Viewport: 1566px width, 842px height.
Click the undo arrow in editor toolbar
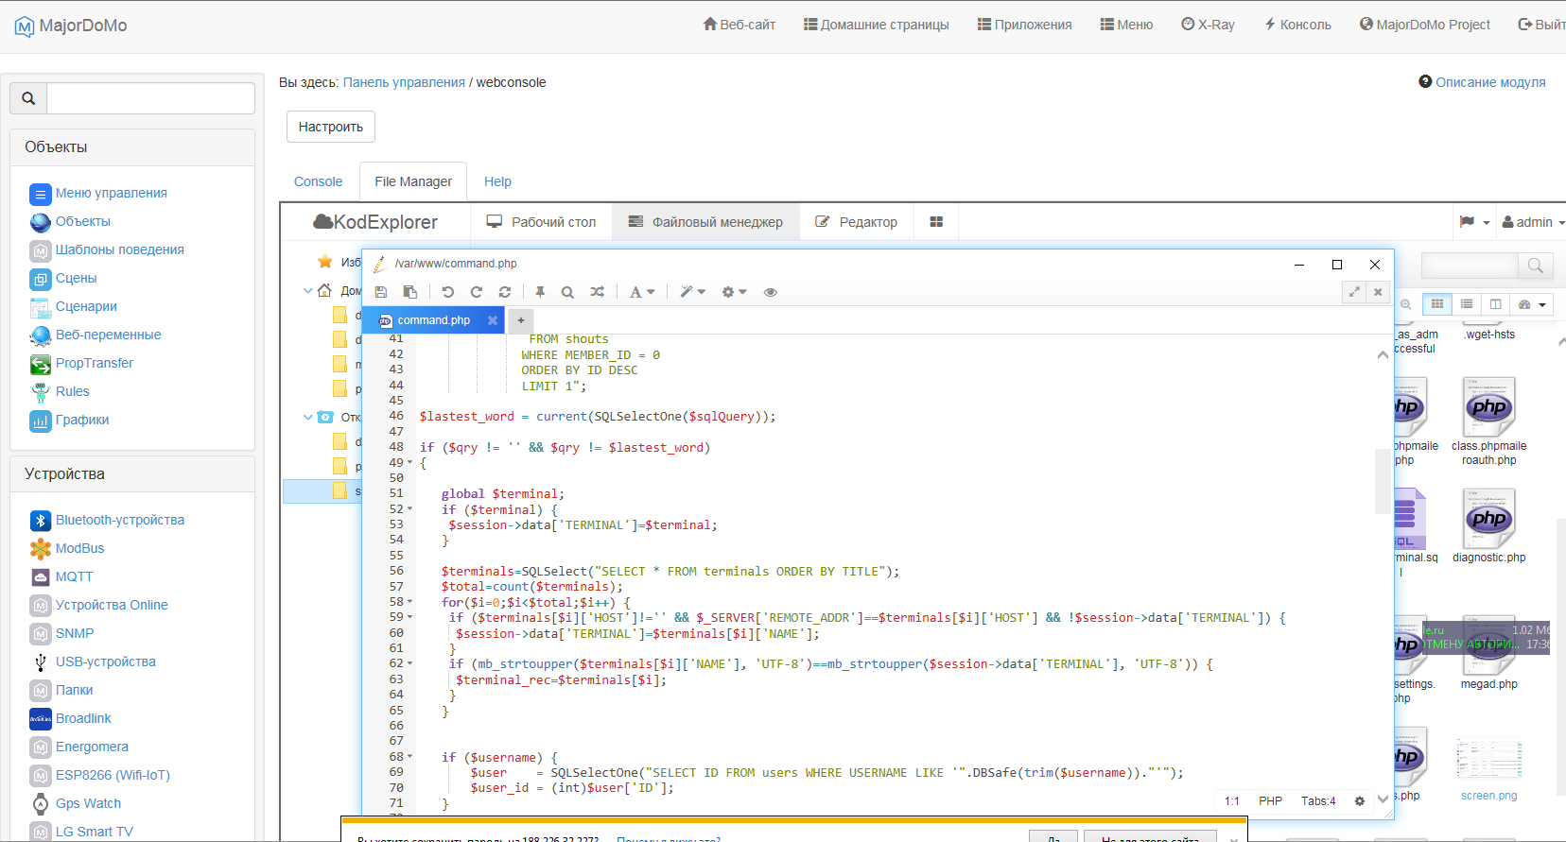pyautogui.click(x=447, y=292)
